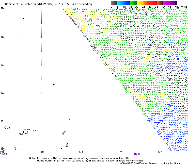188x165 pixels.
Task: Click the orange 25-30 knots color band
Action: coord(147,3)
